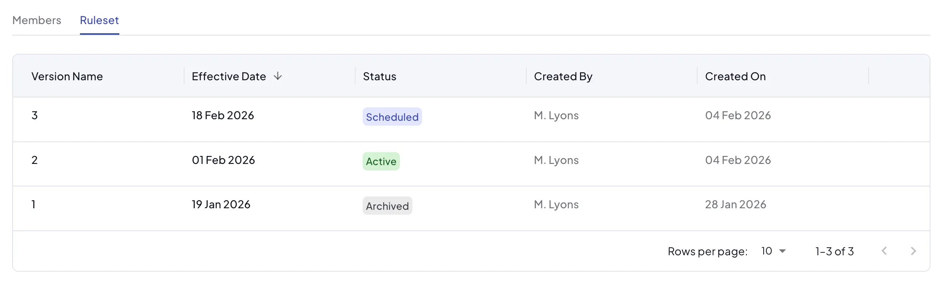Click the 18 Feb 2026 effective date
The height and width of the screenshot is (282, 945).
pos(223,115)
